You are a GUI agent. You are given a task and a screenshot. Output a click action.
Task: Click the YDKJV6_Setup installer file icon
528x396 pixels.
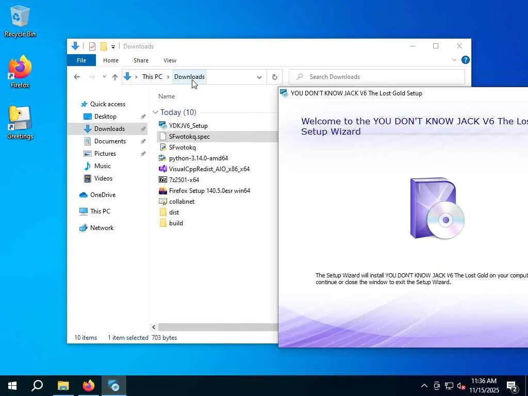[x=162, y=126]
